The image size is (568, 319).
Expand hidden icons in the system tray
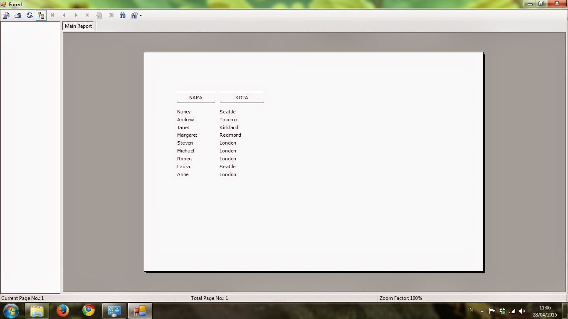(482, 310)
